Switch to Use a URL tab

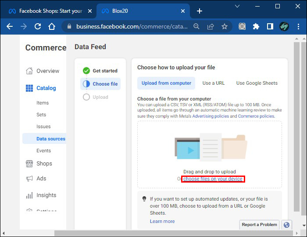click(x=214, y=83)
